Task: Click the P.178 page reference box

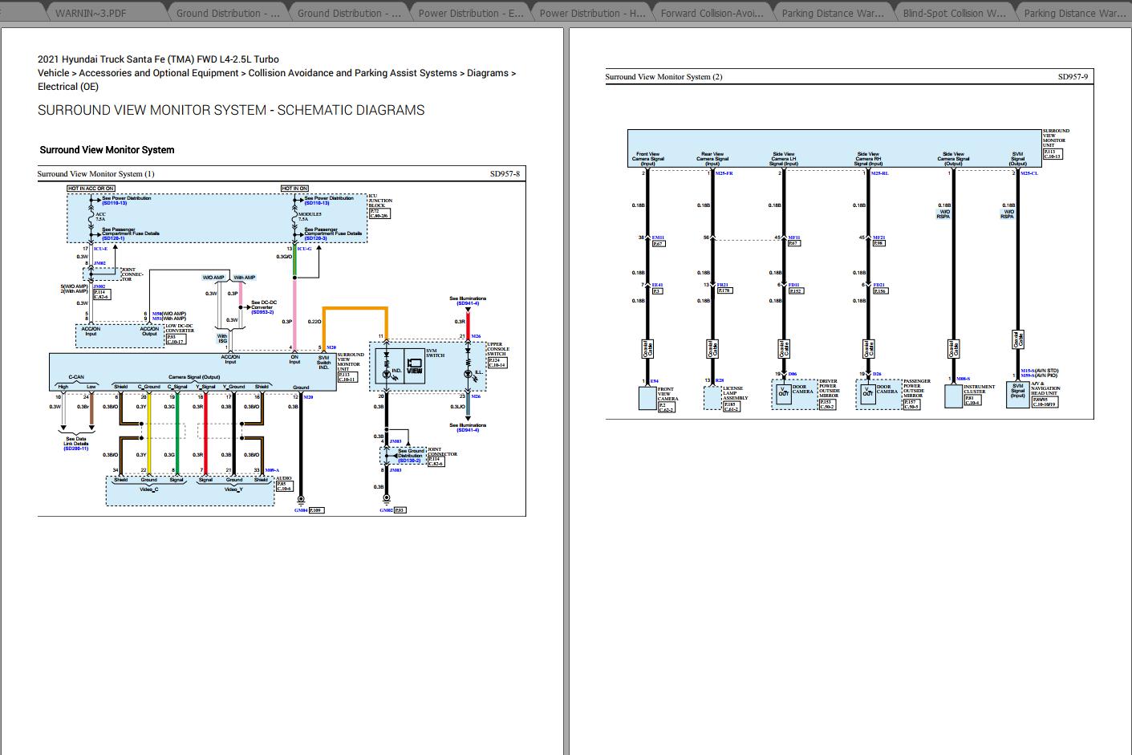Action: tap(725, 290)
